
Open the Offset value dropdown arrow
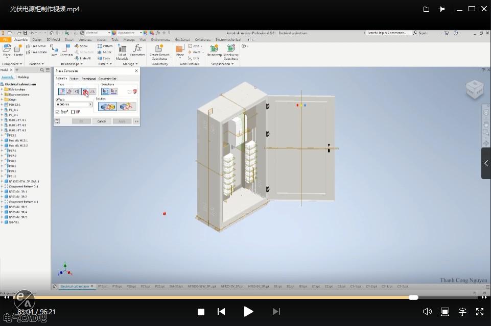click(x=90, y=105)
